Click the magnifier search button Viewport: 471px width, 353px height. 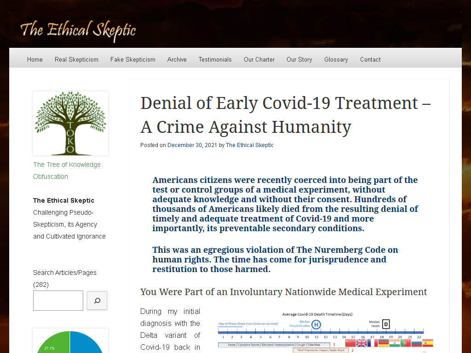[x=97, y=301]
